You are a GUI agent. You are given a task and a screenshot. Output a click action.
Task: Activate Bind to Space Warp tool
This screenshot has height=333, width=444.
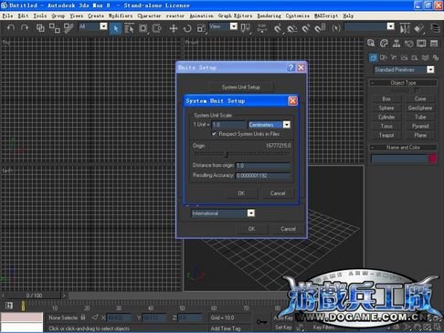tap(69, 28)
